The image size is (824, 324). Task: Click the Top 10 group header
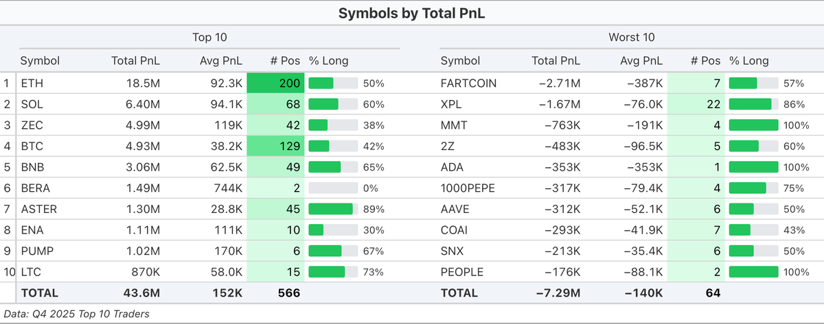pos(209,37)
